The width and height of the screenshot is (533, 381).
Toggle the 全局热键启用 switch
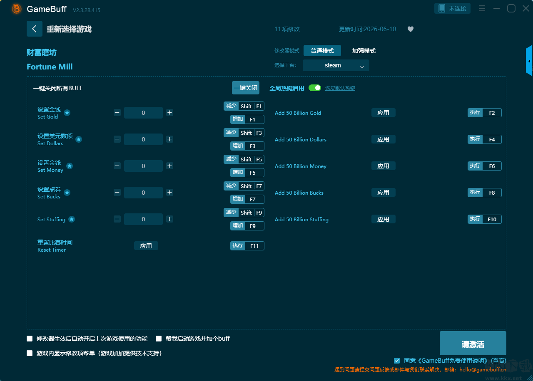315,88
